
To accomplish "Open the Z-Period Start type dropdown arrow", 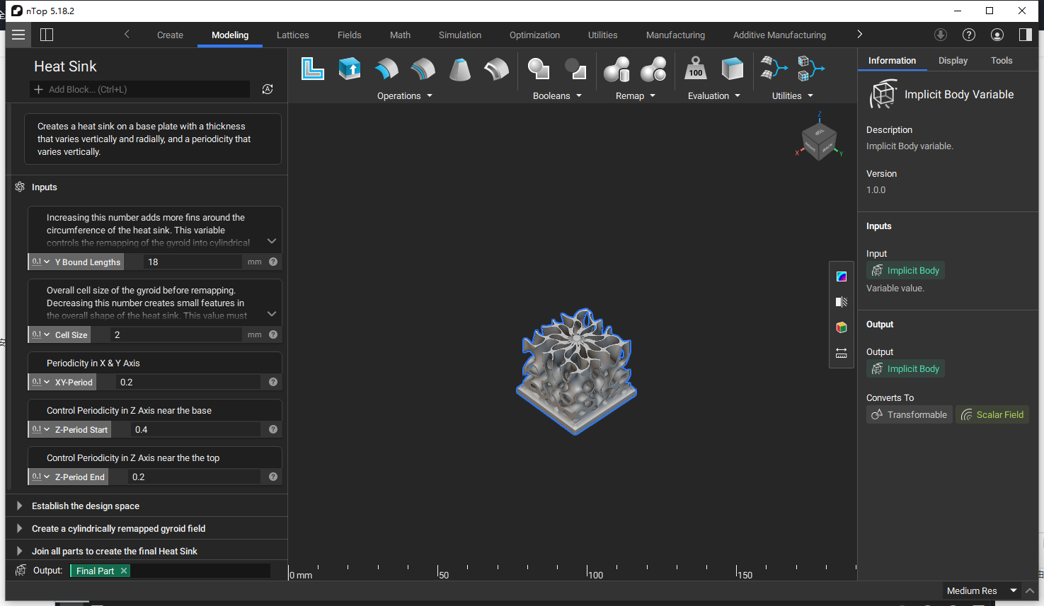I will [x=47, y=429].
